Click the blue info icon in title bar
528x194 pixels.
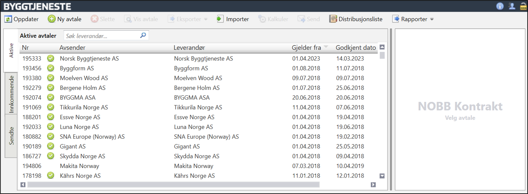click(500, 6)
